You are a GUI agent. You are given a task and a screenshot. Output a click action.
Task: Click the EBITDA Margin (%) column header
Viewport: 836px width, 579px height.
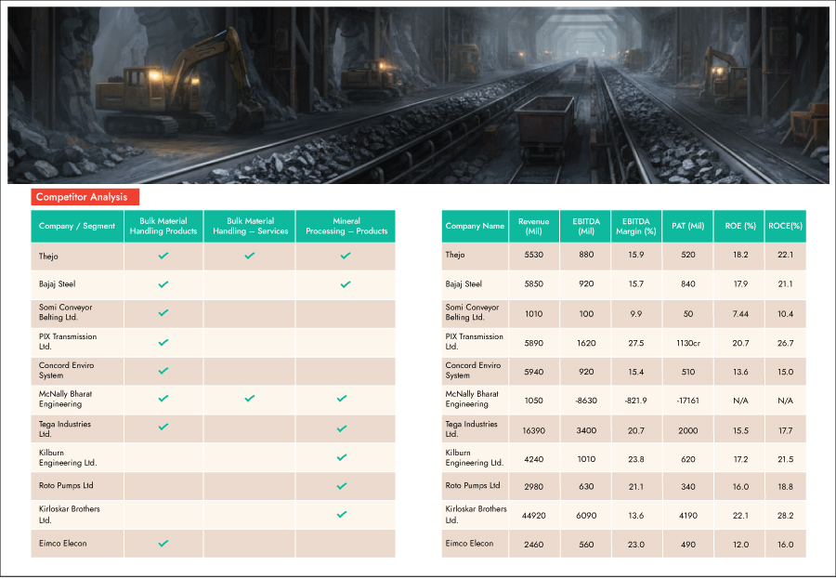(x=635, y=227)
